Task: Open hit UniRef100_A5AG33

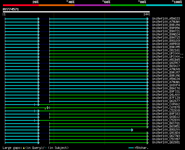Action: tap(166, 18)
